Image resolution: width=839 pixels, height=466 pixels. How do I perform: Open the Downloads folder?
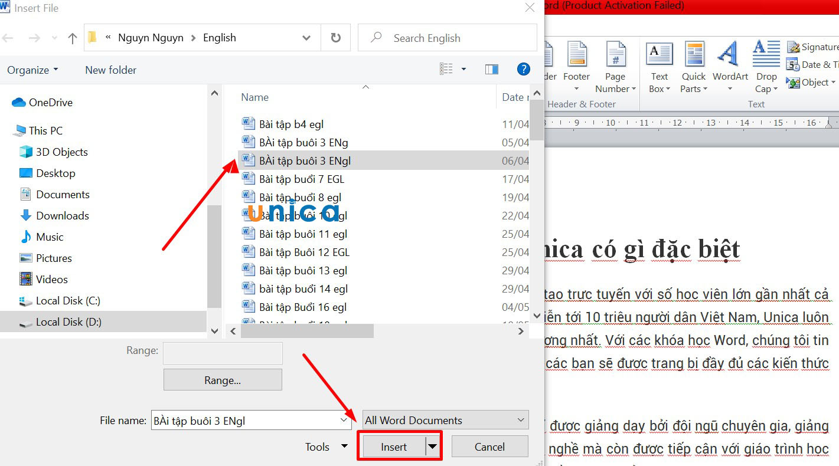(54, 215)
